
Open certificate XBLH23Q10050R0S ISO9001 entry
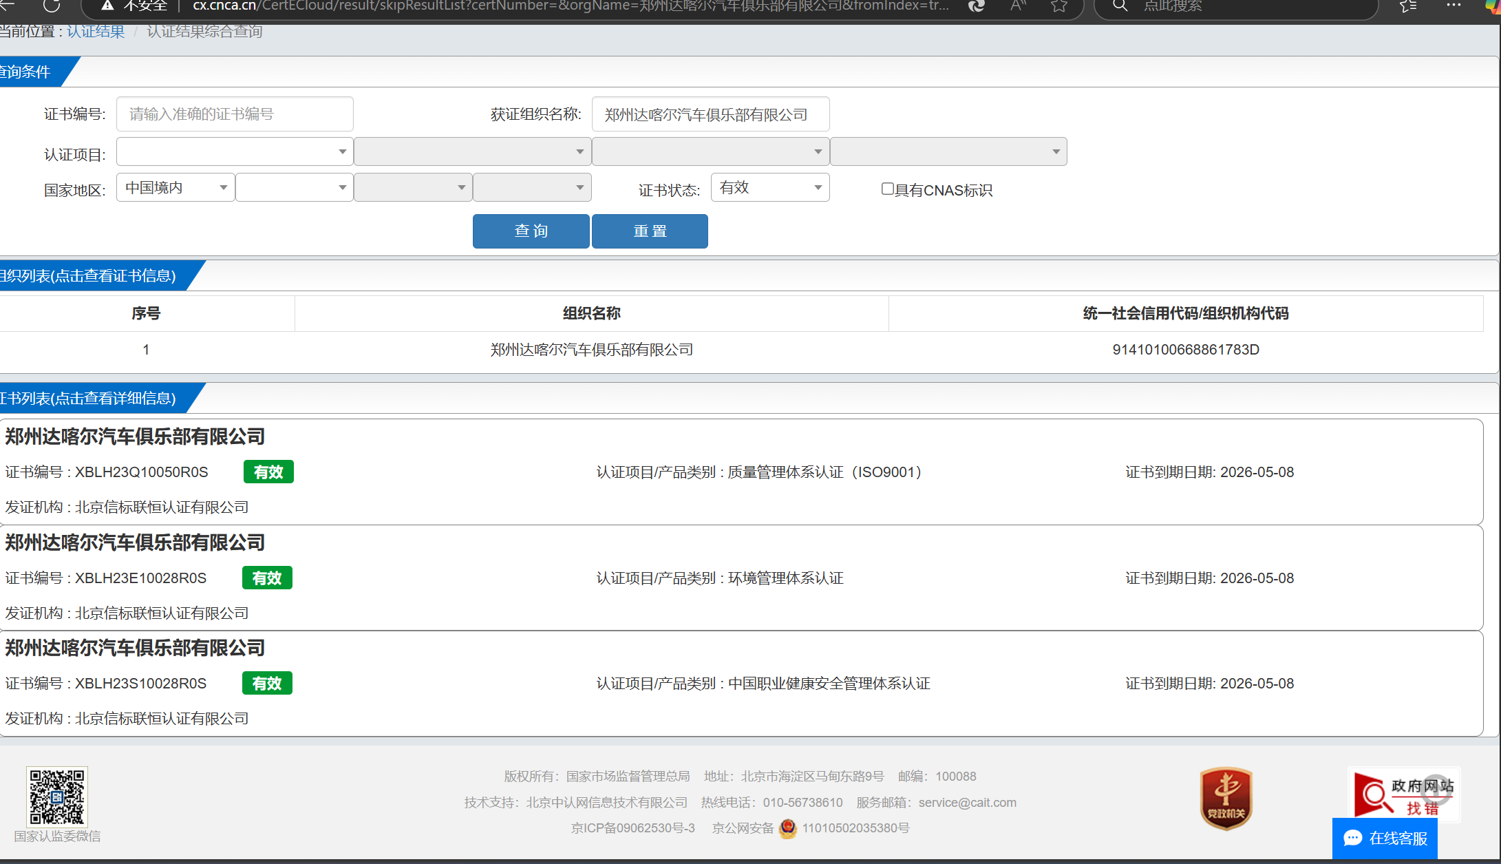(141, 472)
